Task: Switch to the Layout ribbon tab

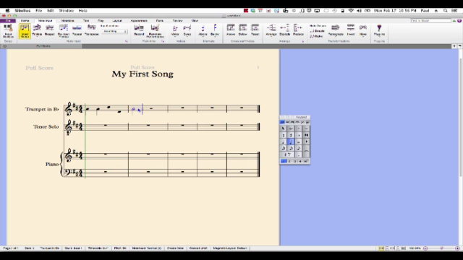Action: pyautogui.click(x=117, y=21)
